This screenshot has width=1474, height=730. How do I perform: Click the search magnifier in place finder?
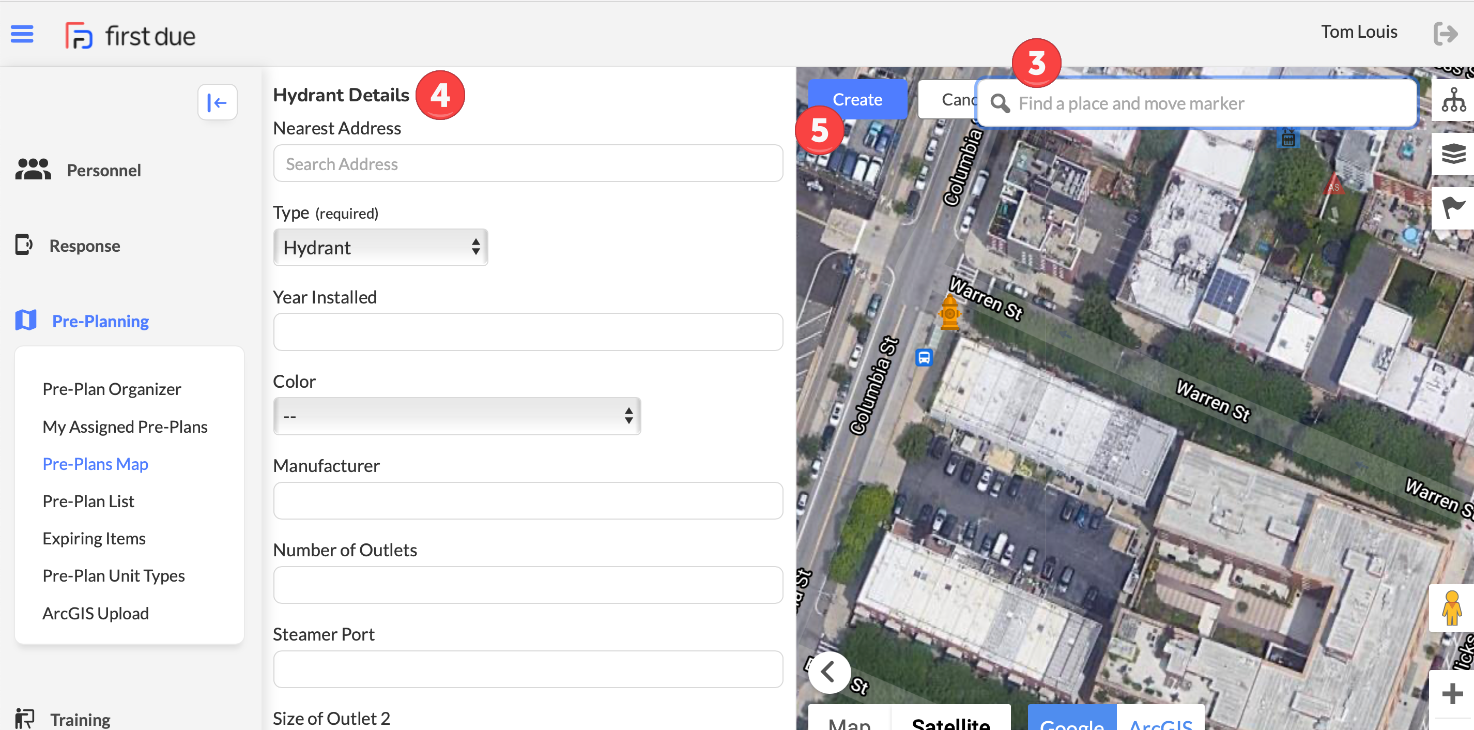(1001, 103)
